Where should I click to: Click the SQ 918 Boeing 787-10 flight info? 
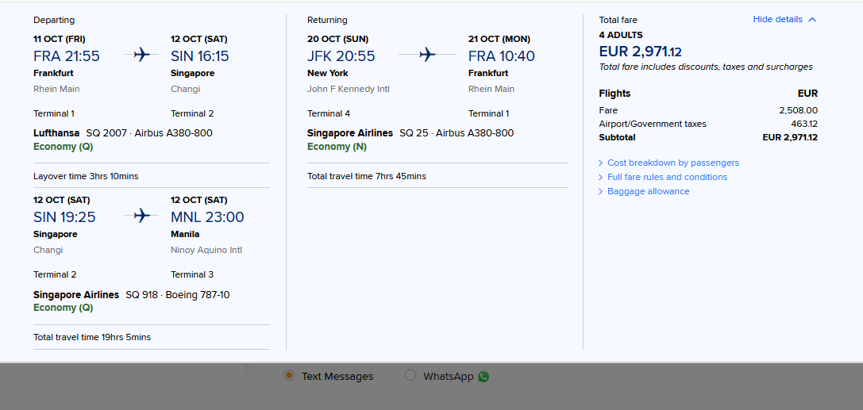(178, 295)
